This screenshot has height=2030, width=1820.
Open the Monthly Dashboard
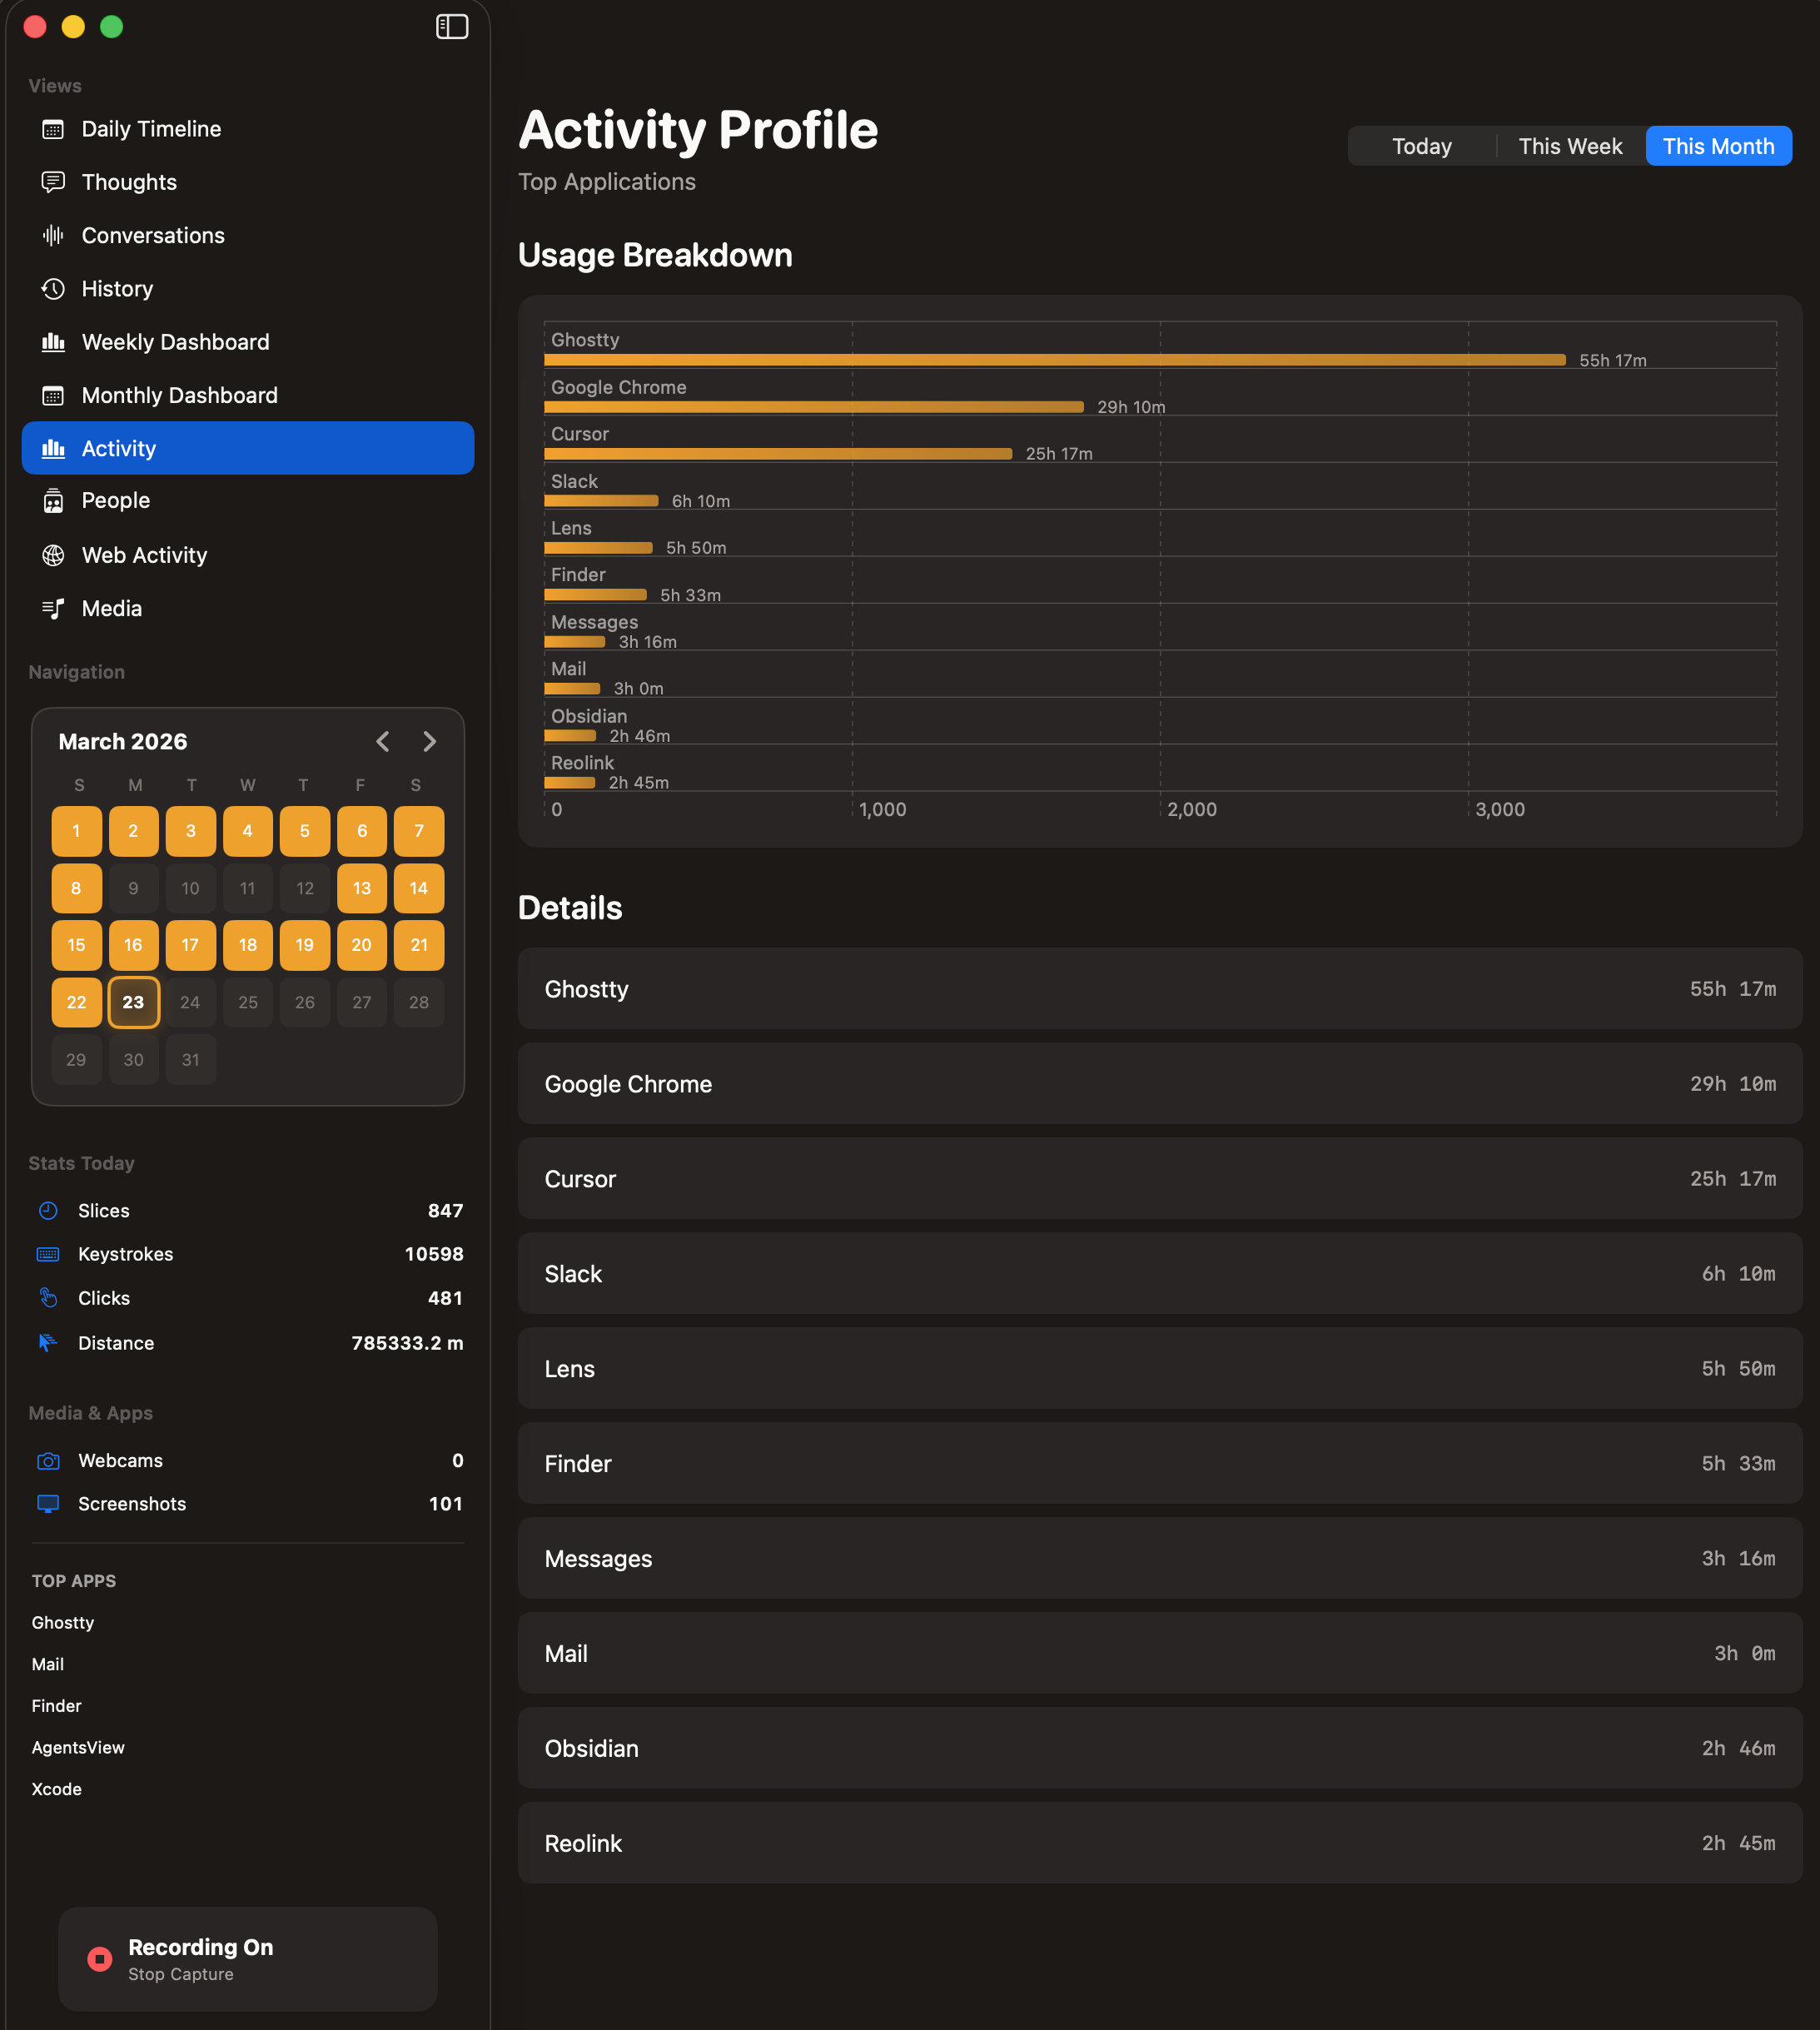[x=179, y=395]
